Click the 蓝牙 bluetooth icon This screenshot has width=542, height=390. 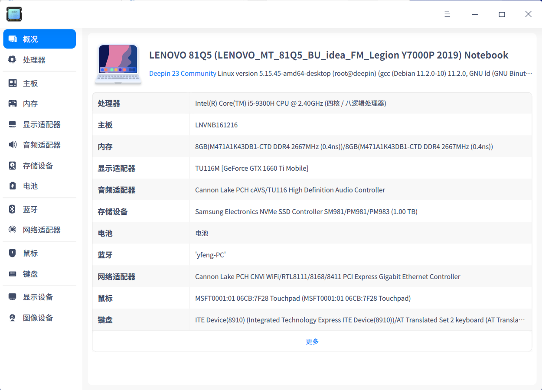[13, 209]
